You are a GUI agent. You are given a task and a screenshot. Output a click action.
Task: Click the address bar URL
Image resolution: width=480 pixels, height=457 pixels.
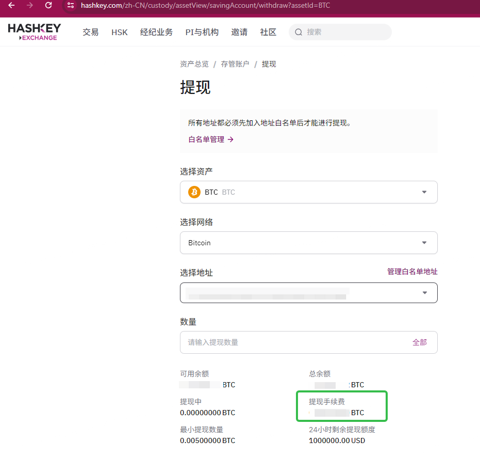(x=205, y=5)
